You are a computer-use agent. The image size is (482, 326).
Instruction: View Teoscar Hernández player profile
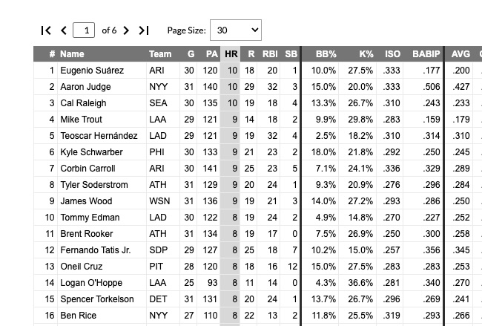99,136
